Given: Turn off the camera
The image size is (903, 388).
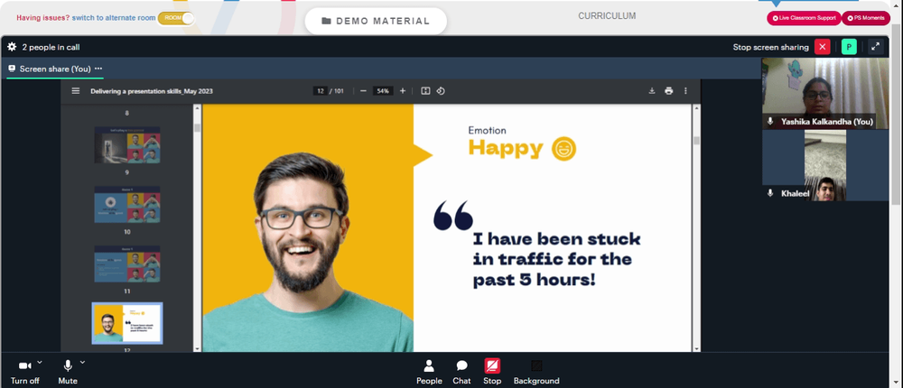Looking at the screenshot, I should point(24,371).
